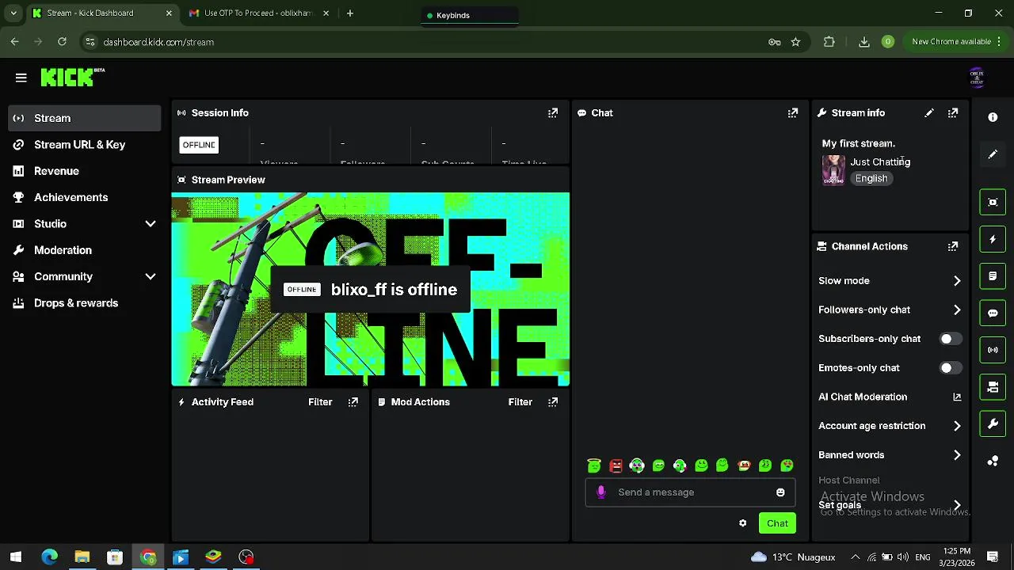
Task: Open Mod Actions Filter dropdown
Action: pyautogui.click(x=520, y=402)
